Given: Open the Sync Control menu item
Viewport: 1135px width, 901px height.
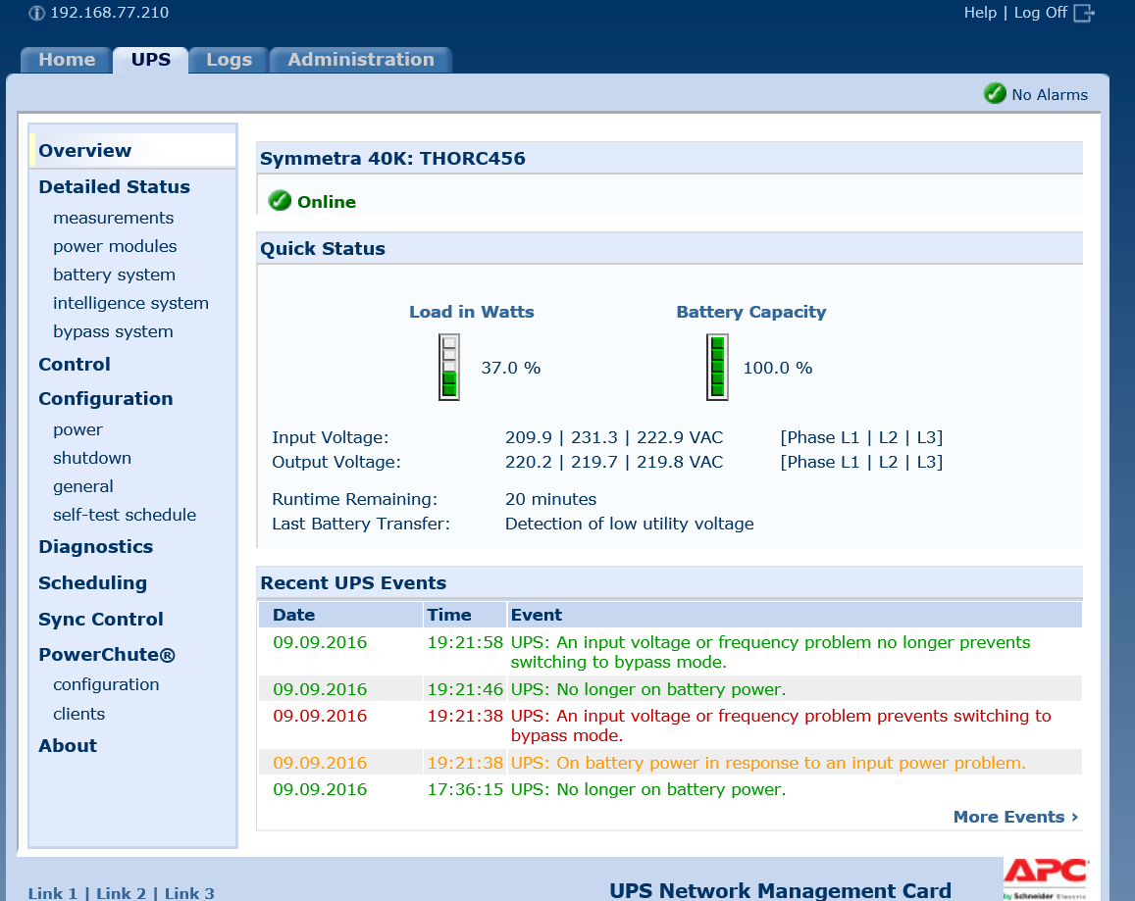Looking at the screenshot, I should (x=100, y=619).
